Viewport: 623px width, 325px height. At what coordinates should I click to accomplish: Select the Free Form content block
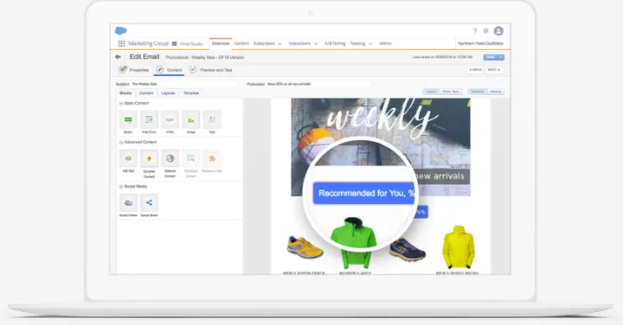point(149,120)
